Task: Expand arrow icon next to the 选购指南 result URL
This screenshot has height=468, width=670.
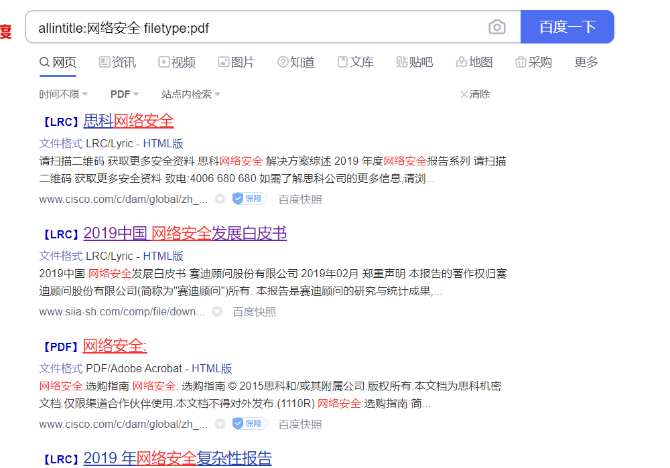Action: (x=220, y=424)
